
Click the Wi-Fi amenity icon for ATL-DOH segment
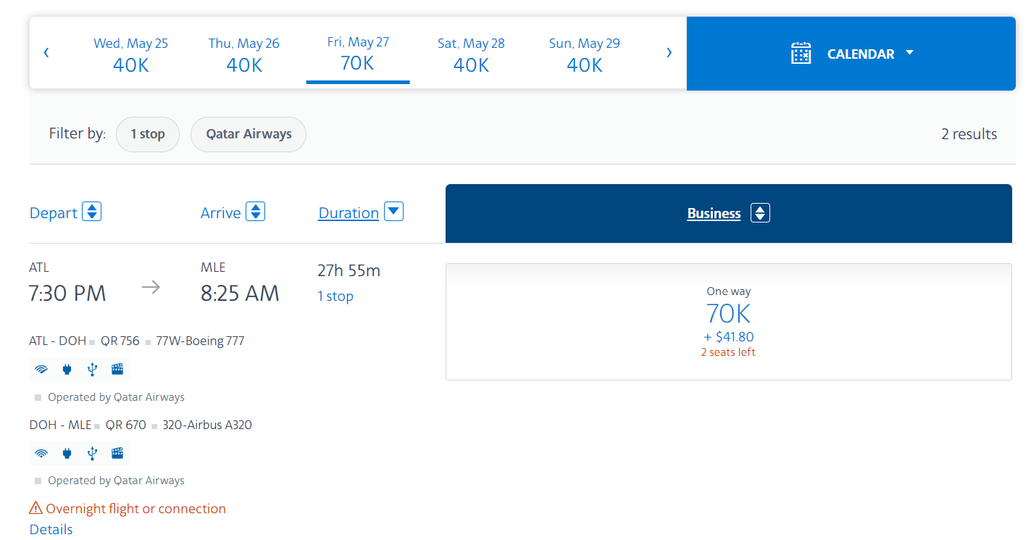tap(41, 369)
